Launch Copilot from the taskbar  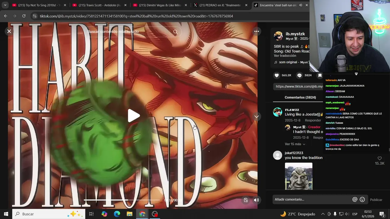104,214
